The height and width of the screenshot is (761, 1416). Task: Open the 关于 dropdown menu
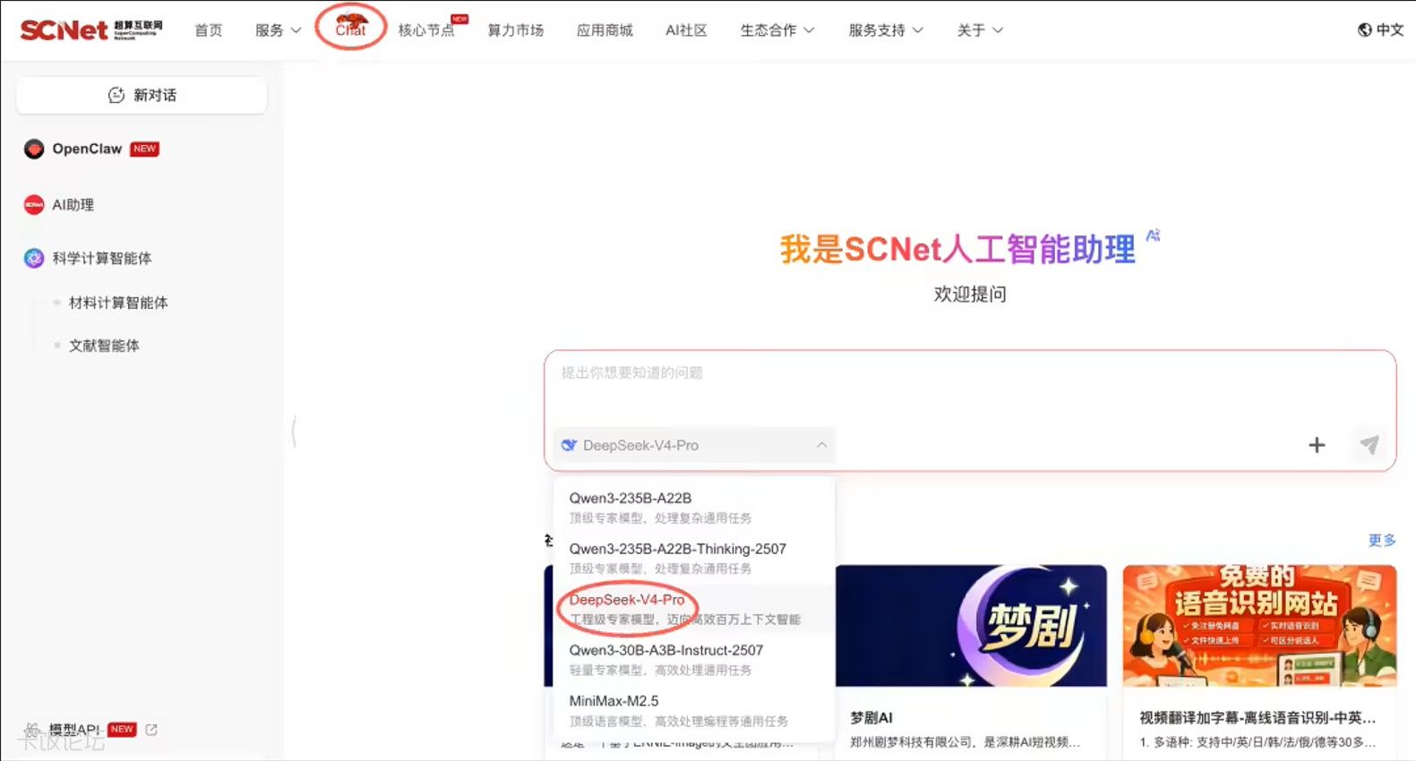(x=980, y=30)
